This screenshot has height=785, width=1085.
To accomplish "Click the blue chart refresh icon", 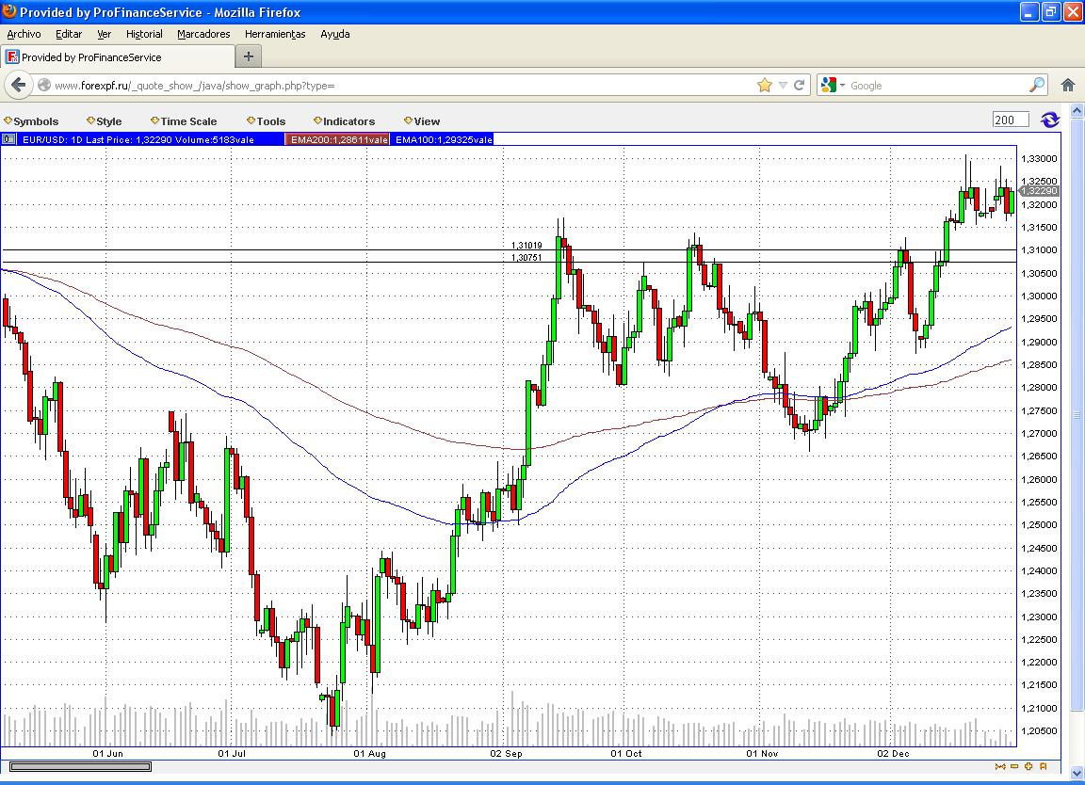I will coord(1049,120).
